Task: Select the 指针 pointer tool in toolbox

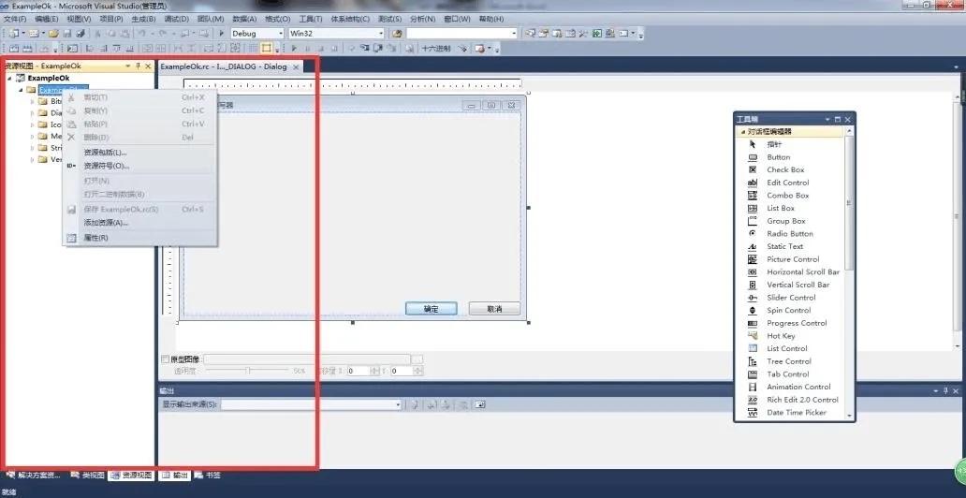Action: coord(790,144)
